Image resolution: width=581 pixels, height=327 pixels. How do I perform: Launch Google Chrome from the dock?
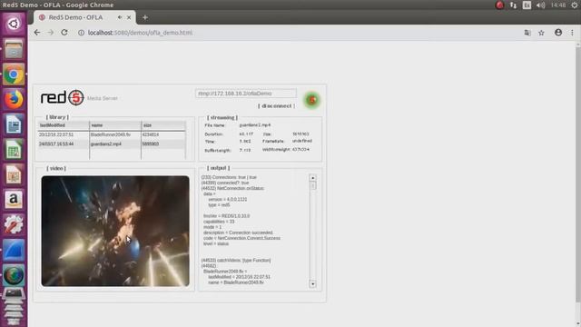click(14, 74)
